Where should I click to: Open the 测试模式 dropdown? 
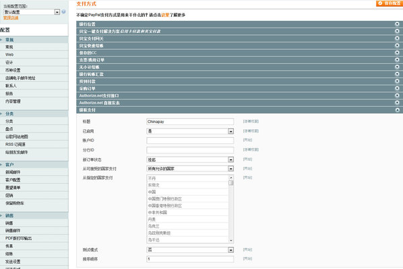pyautogui.click(x=190, y=249)
